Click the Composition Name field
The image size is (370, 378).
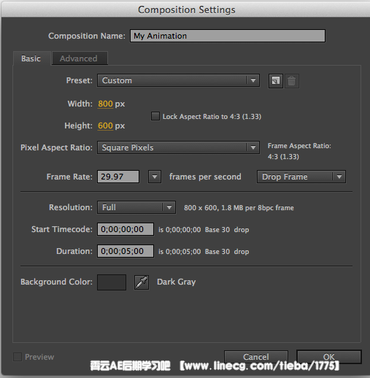228,36
